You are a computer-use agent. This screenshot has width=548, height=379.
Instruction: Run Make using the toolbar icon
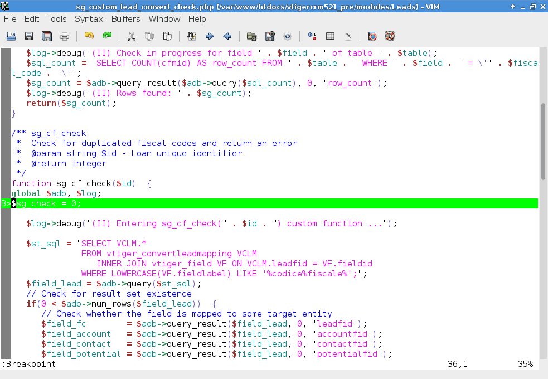pos(312,36)
